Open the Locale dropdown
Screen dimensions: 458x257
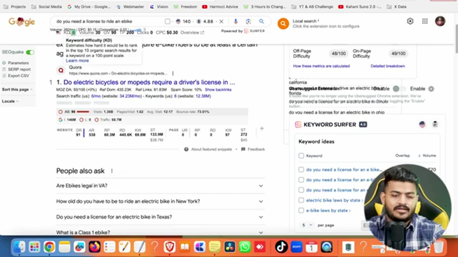coord(10,101)
